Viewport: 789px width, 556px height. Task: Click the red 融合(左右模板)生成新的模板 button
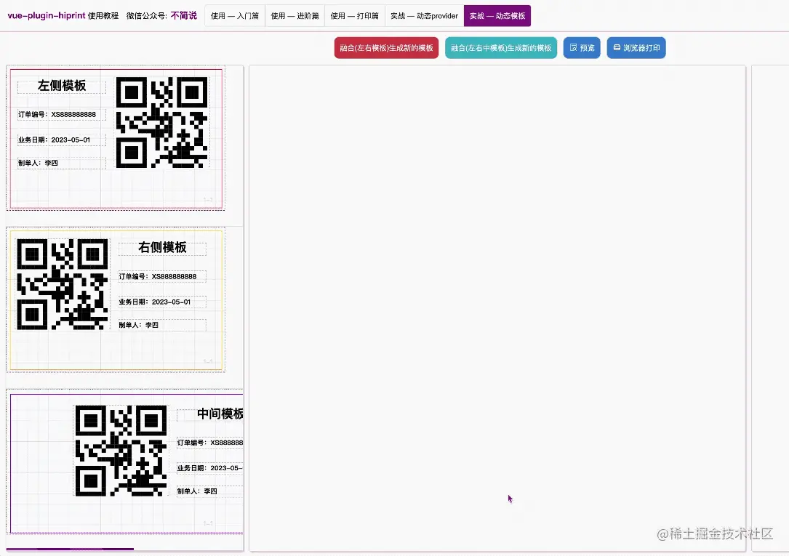(x=385, y=47)
